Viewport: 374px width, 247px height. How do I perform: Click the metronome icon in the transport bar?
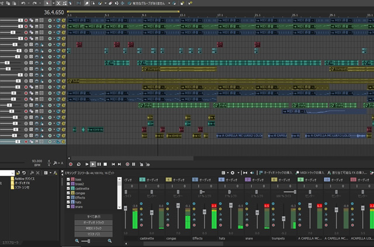pyautogui.click(x=141, y=164)
